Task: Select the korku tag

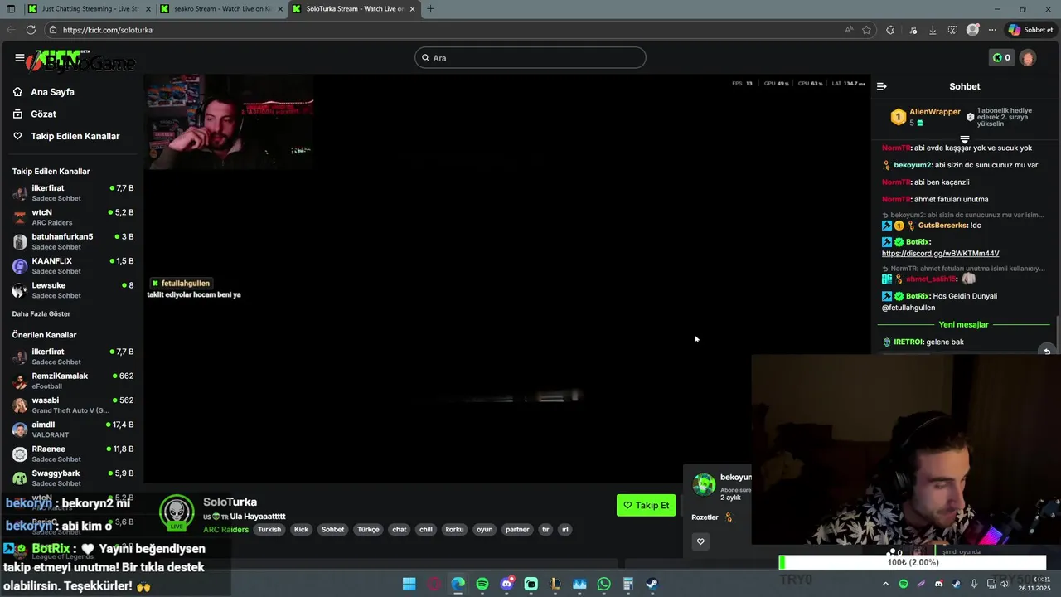Action: (454, 530)
